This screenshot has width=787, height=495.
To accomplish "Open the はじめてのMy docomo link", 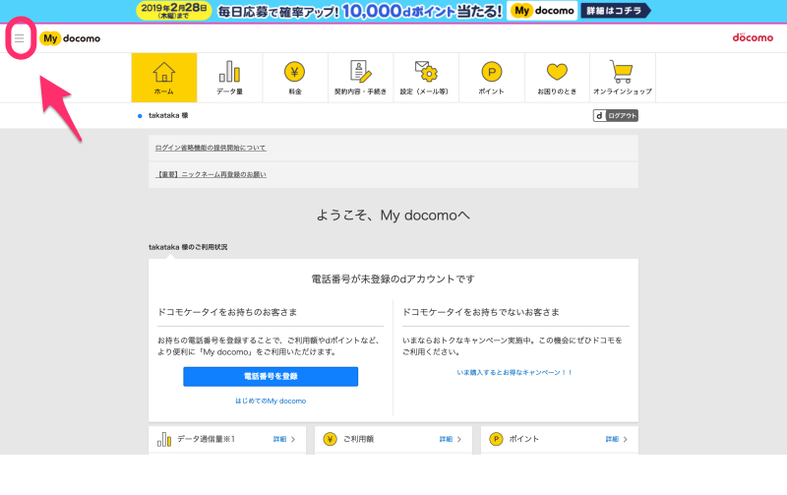I will coord(271,401).
